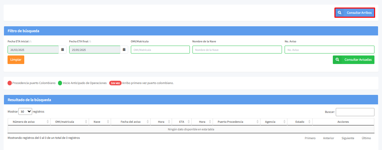Viewport: 382px width, 150px height.
Task: Expand the Mostrar registros count dropdown
Action: 25,112
